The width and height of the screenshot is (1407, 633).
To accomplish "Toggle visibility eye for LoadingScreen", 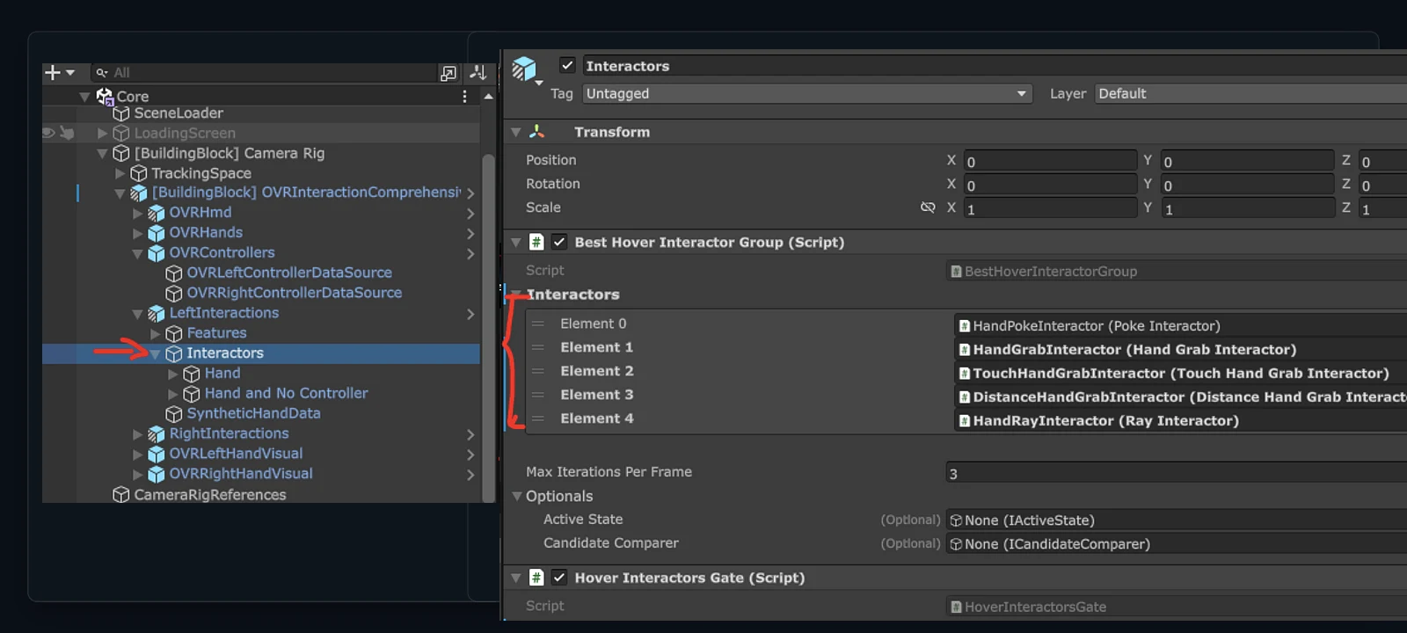I will (x=48, y=133).
